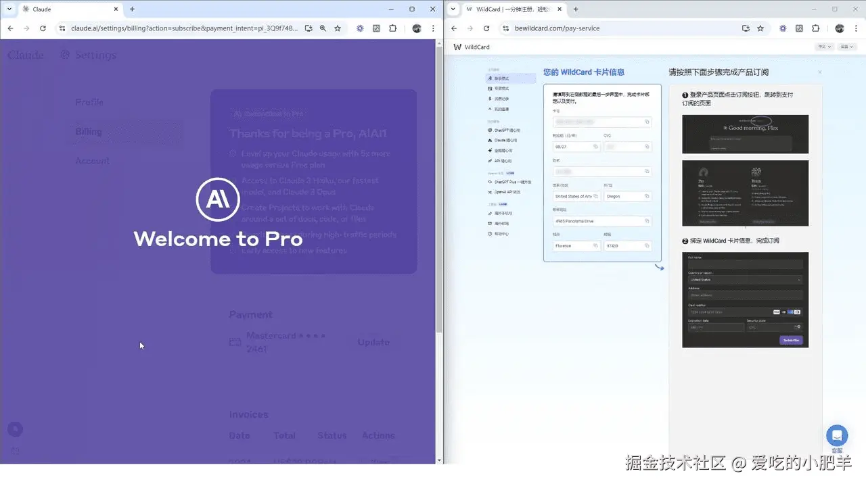Image resolution: width=866 pixels, height=486 pixels.
Task: Go back in the Claude window
Action: click(10, 28)
